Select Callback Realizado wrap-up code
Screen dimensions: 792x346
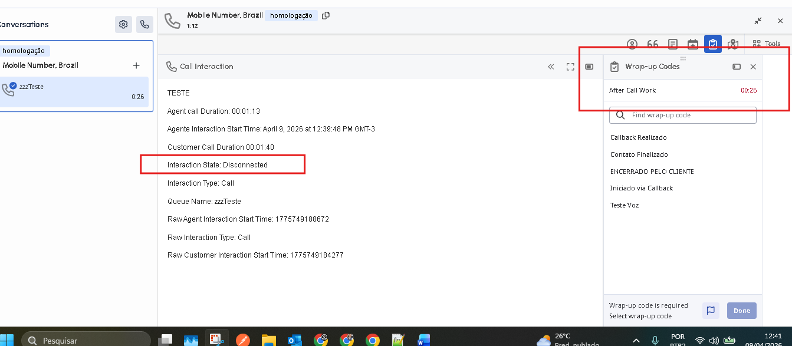click(x=639, y=137)
